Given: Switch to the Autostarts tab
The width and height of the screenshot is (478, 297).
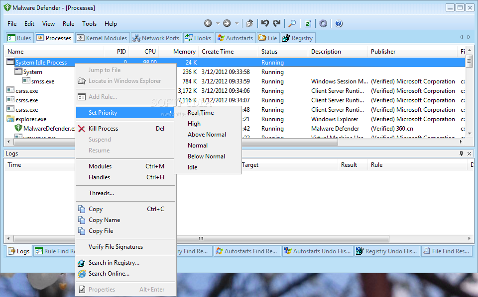Looking at the screenshot, I should click(x=235, y=38).
